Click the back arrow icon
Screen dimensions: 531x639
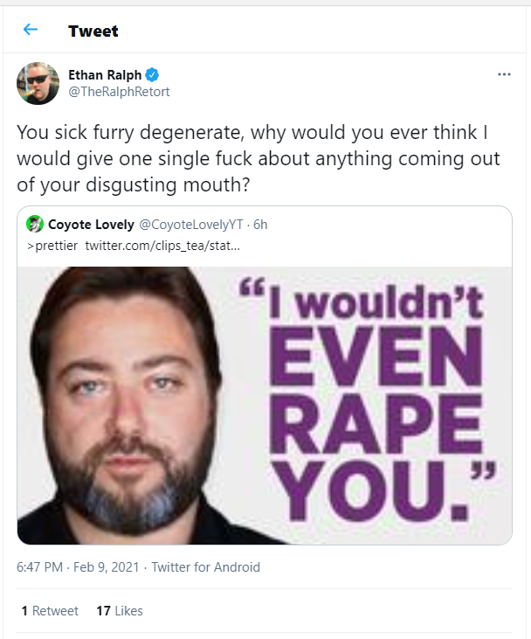[31, 30]
